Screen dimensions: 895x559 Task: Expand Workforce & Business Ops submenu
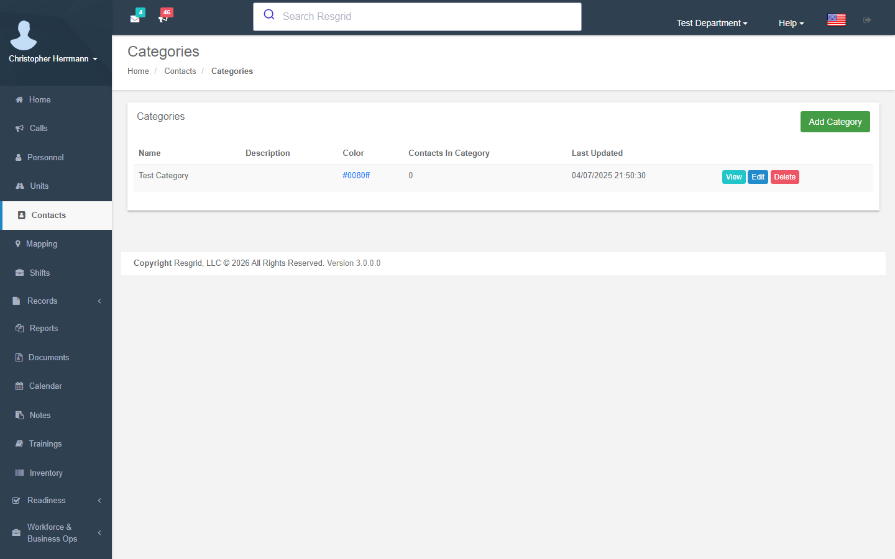click(56, 532)
